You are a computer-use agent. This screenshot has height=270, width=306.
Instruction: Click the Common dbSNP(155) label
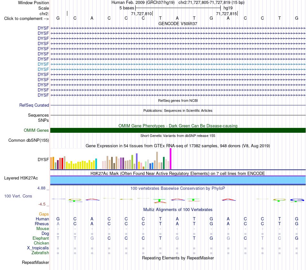(x=29, y=140)
